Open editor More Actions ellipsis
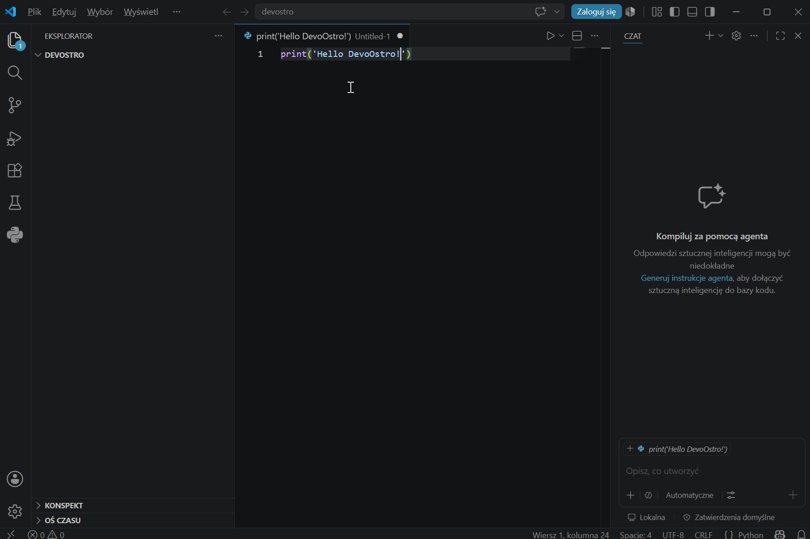The width and height of the screenshot is (810, 539). pyautogui.click(x=594, y=36)
